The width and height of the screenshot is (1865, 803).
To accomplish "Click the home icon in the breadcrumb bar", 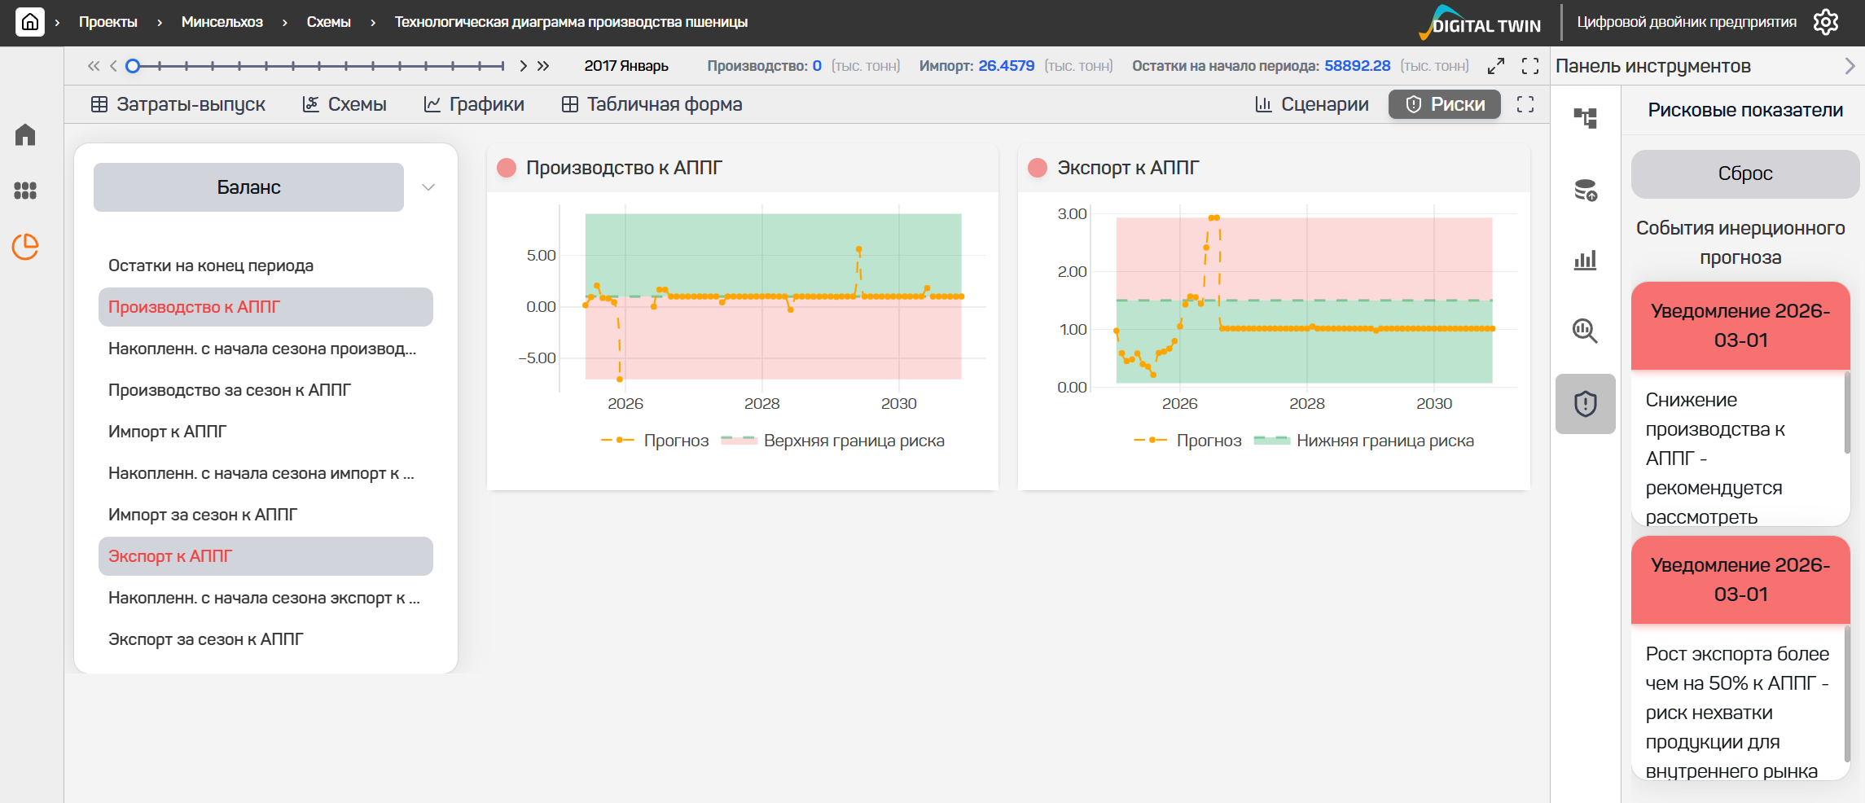I will [x=30, y=22].
